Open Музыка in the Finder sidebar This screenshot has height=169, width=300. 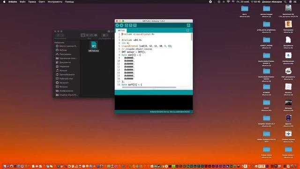tap(61, 70)
